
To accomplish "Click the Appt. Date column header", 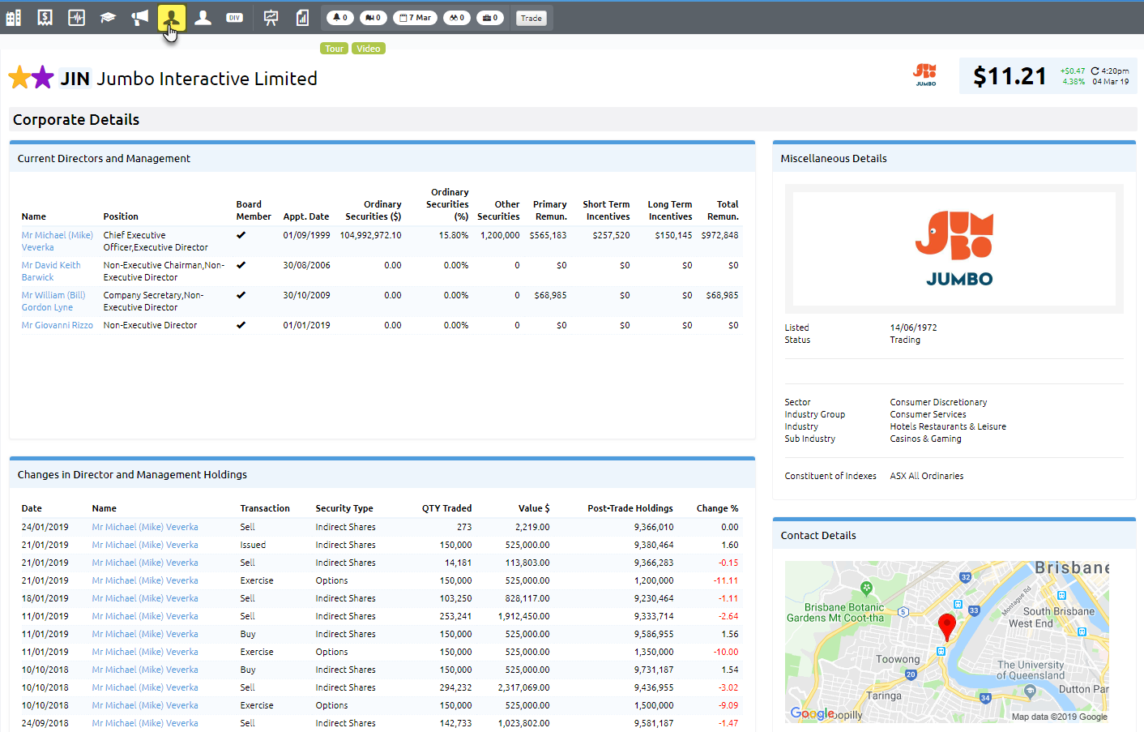I will (306, 216).
